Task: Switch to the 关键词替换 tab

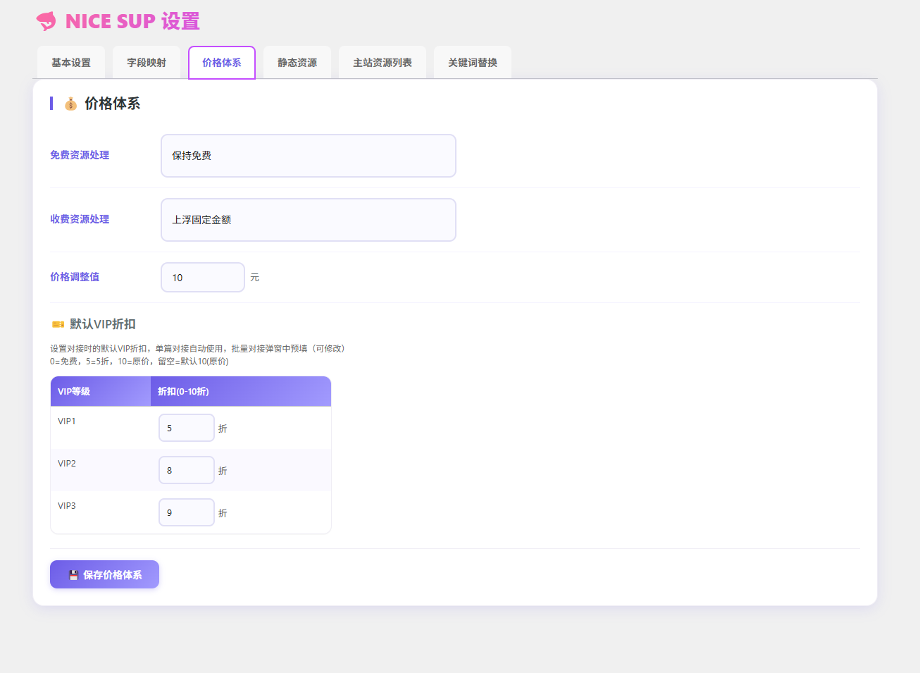Action: click(x=473, y=63)
